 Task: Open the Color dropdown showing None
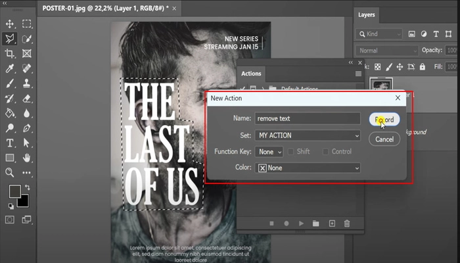308,168
